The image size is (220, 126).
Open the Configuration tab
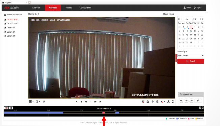click(x=85, y=8)
